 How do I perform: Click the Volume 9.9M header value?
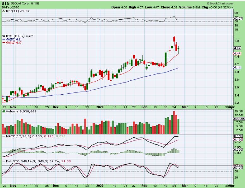pos(190,7)
